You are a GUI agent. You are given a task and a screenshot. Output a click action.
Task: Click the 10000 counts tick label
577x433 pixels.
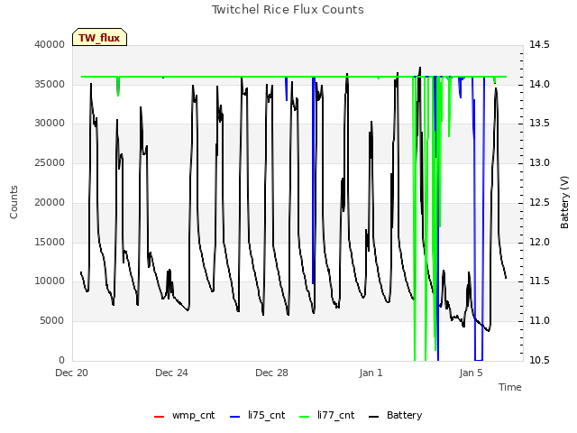click(x=50, y=281)
